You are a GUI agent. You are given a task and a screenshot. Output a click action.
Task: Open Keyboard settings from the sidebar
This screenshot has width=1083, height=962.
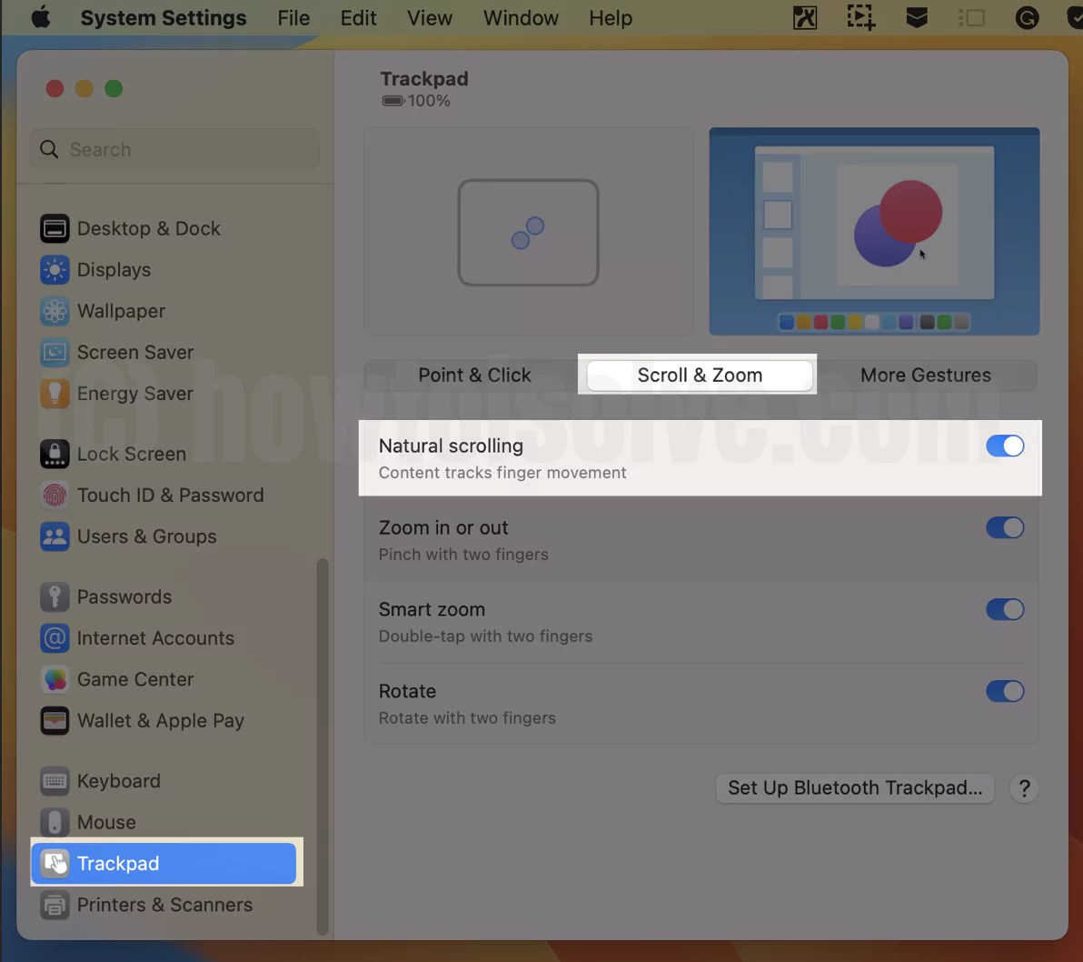coord(119,780)
